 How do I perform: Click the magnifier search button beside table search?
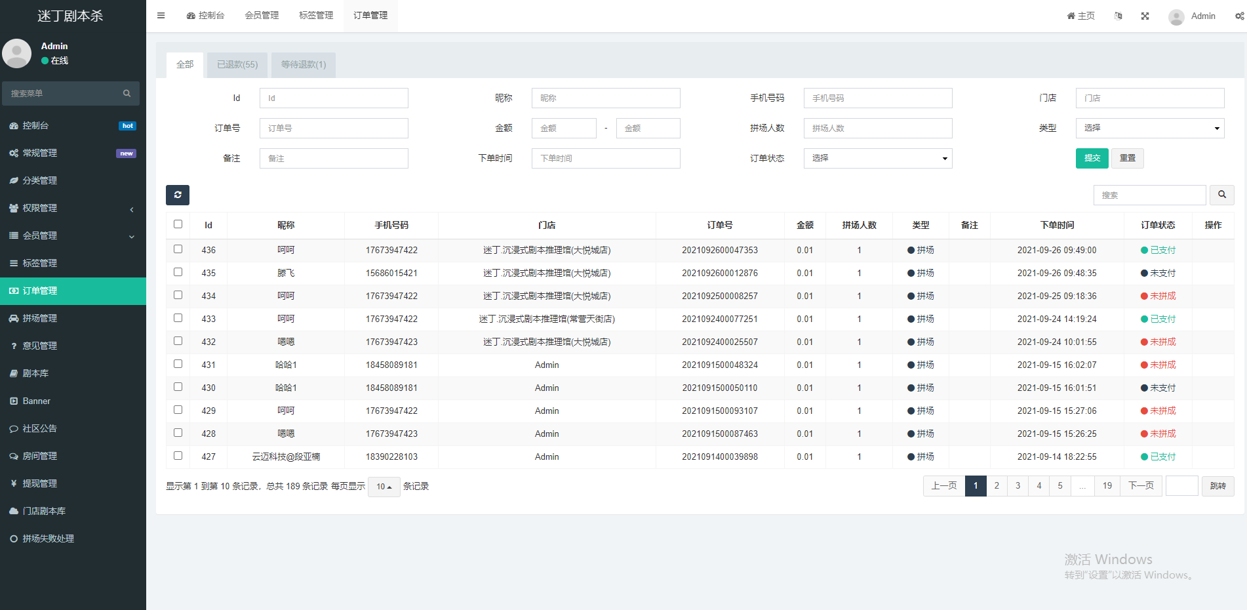[x=1222, y=195]
